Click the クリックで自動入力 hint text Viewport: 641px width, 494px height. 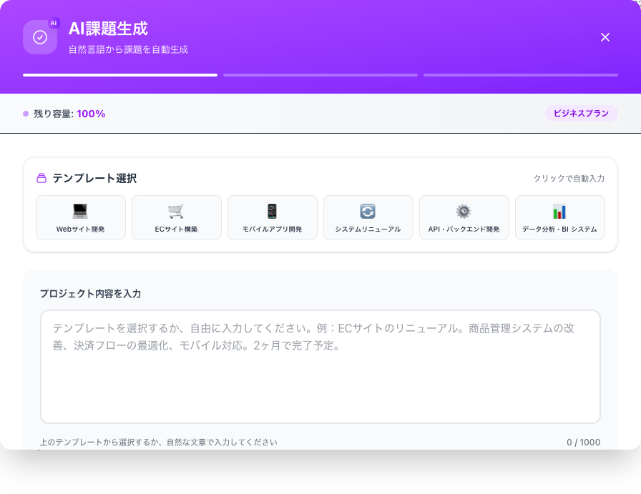click(569, 179)
